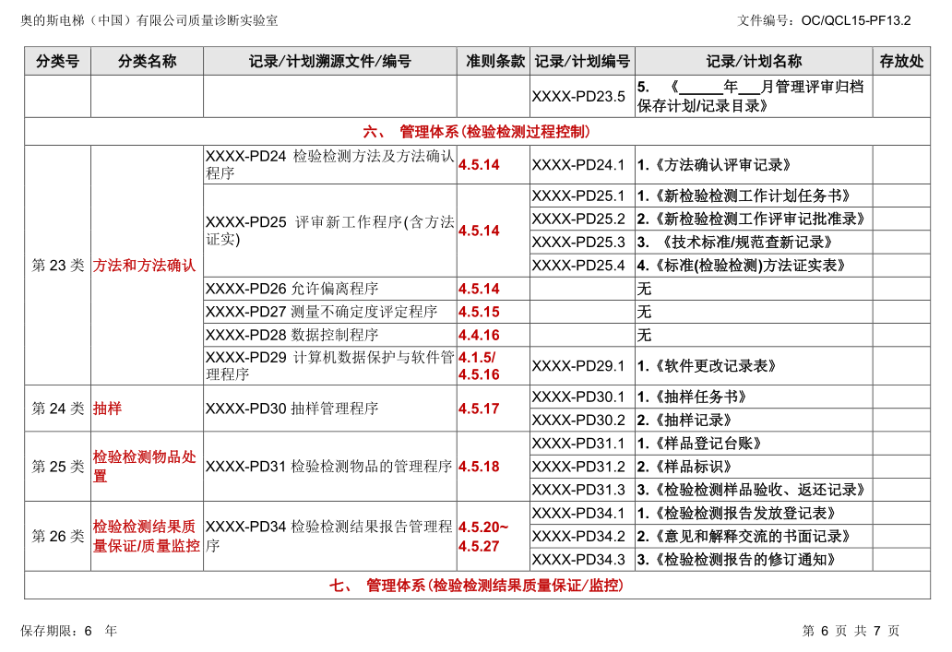Click the 软件更改记录表 entry
The width and height of the screenshot is (952, 652).
coord(708,366)
